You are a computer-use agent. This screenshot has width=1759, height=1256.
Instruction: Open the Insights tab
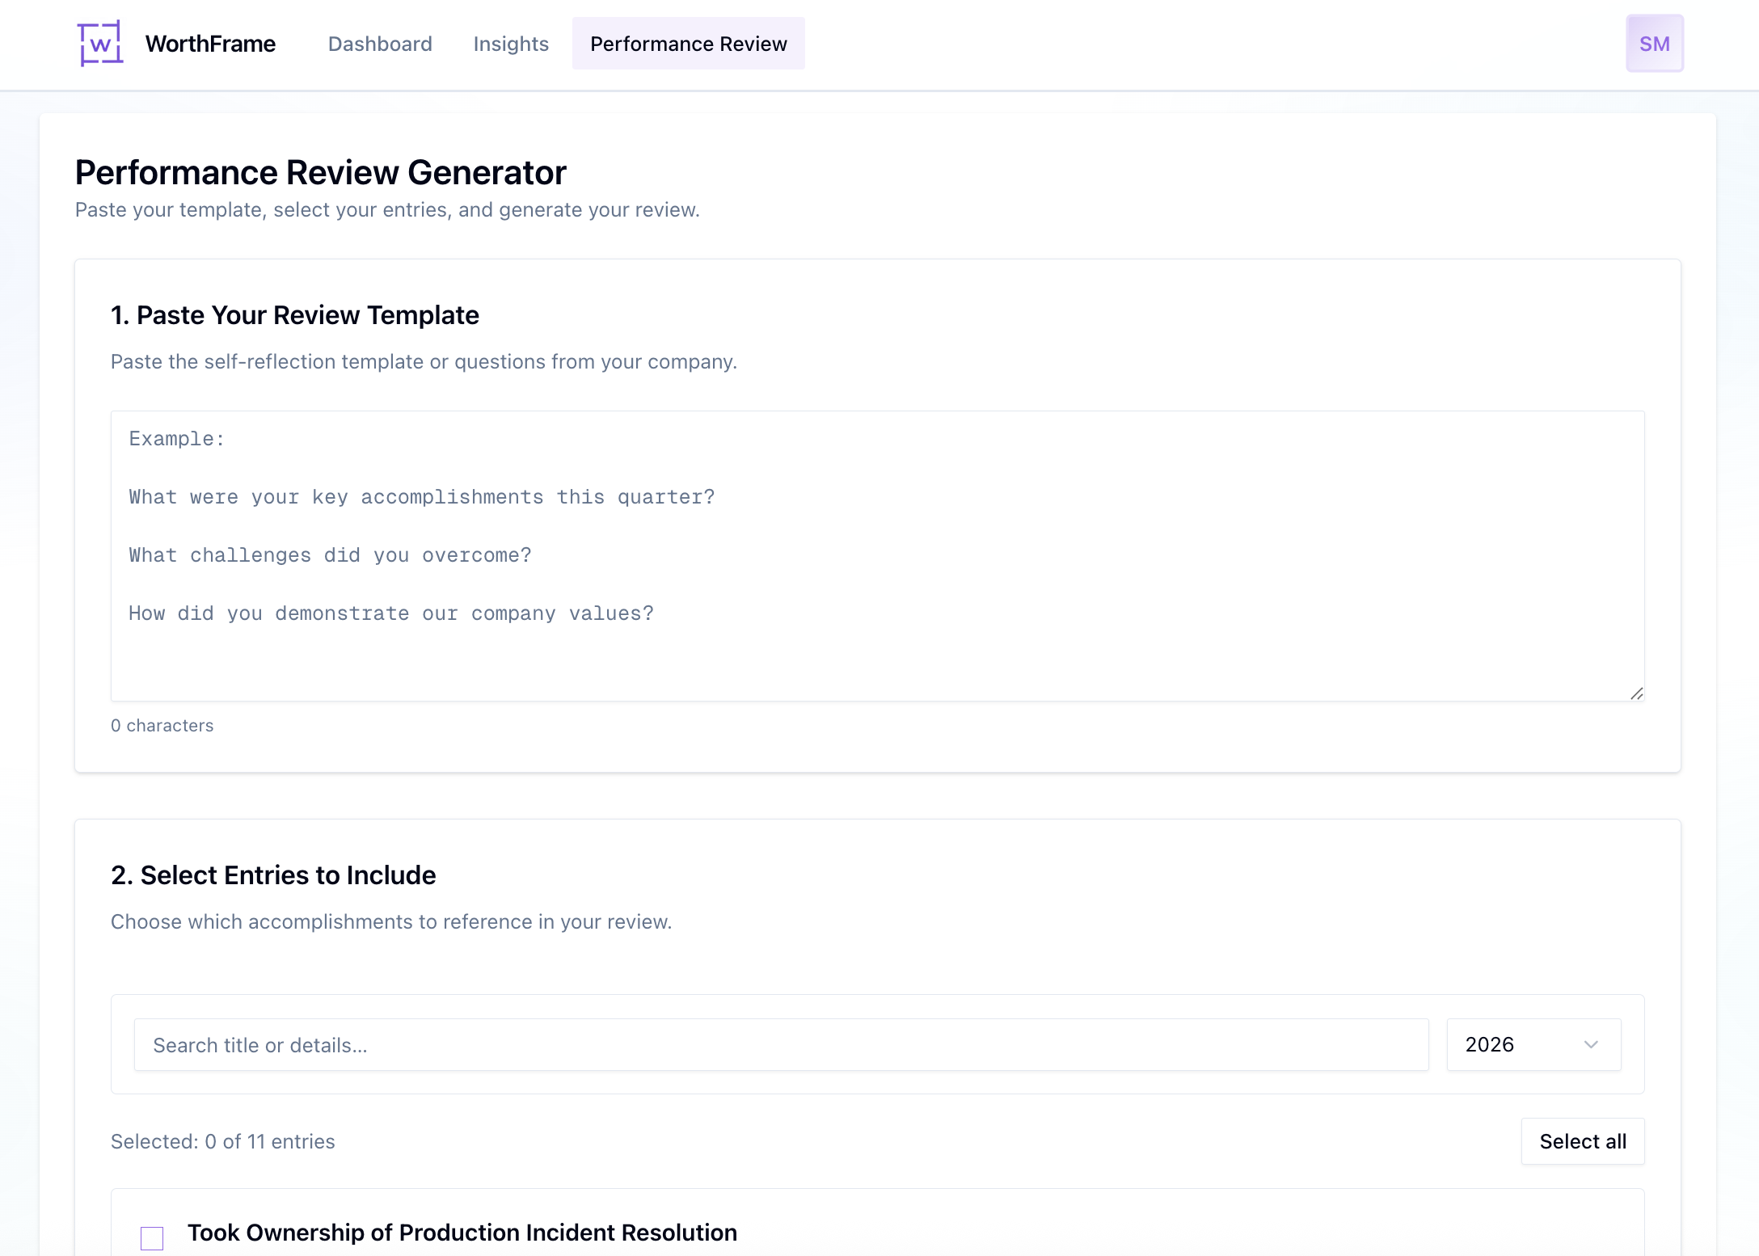click(510, 44)
